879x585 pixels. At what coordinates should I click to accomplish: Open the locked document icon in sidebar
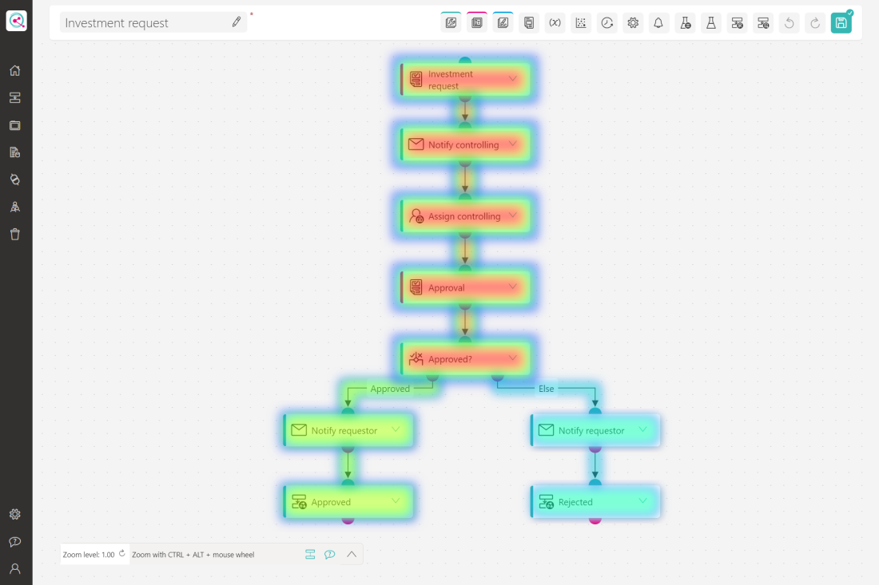[15, 152]
